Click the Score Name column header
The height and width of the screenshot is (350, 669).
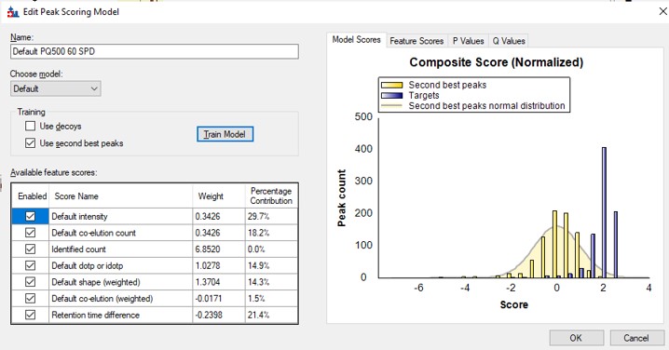(x=121, y=196)
